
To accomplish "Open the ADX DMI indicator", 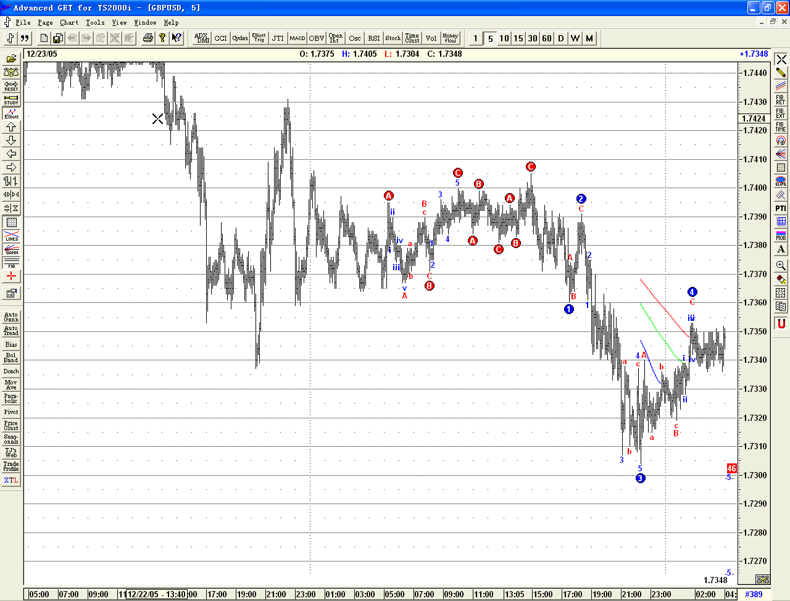I will (x=202, y=38).
